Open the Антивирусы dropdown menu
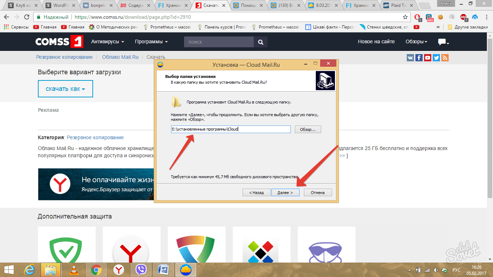The image size is (493, 277). 108,42
